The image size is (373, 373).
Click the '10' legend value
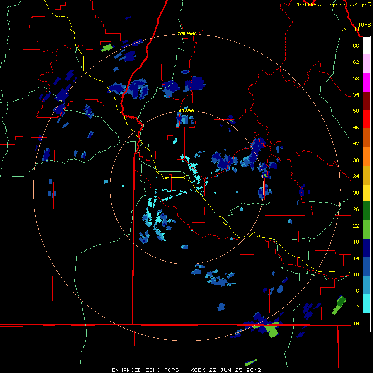click(356, 275)
